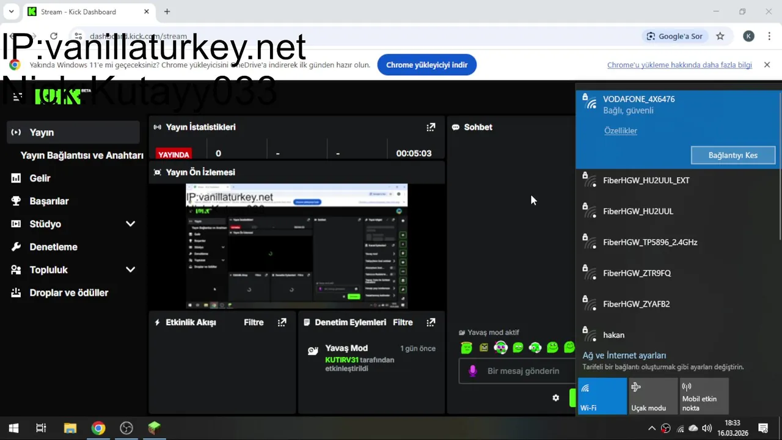Pop out the Denetim Eylemleri panel

pyautogui.click(x=431, y=322)
